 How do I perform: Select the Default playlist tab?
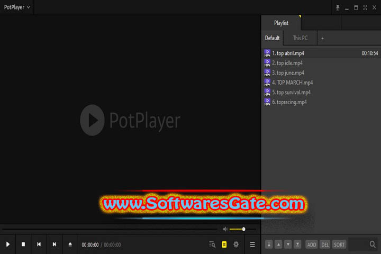click(272, 38)
